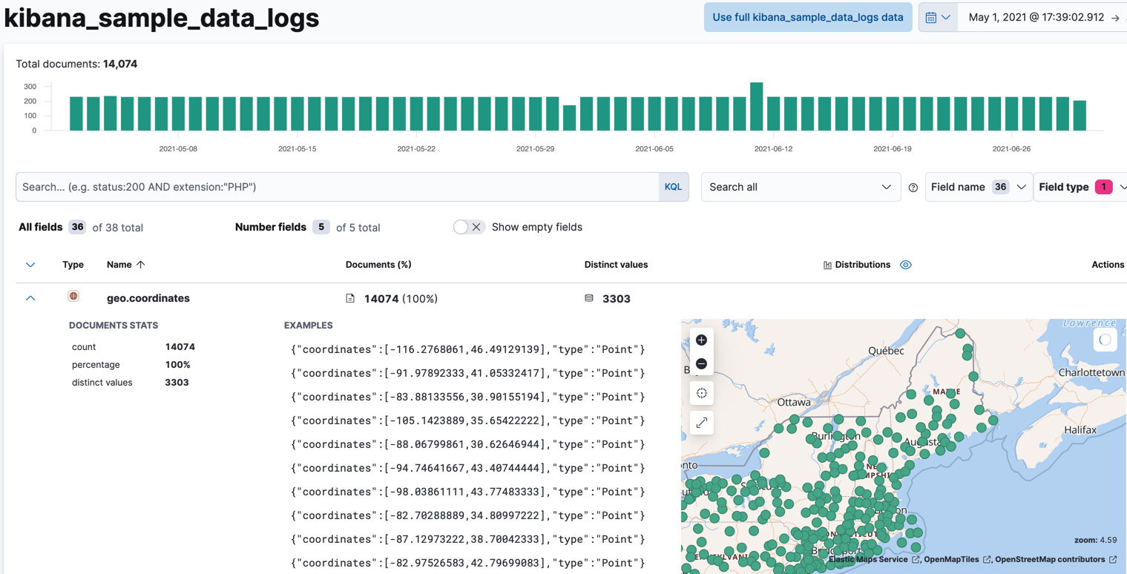Collapse the geo.coordinates field details

tap(30, 298)
